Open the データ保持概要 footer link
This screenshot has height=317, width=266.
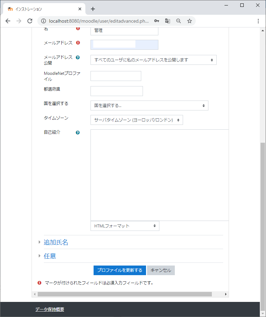click(50, 309)
